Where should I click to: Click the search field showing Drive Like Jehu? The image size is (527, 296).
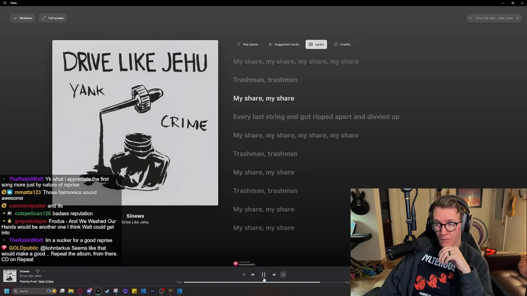click(494, 18)
